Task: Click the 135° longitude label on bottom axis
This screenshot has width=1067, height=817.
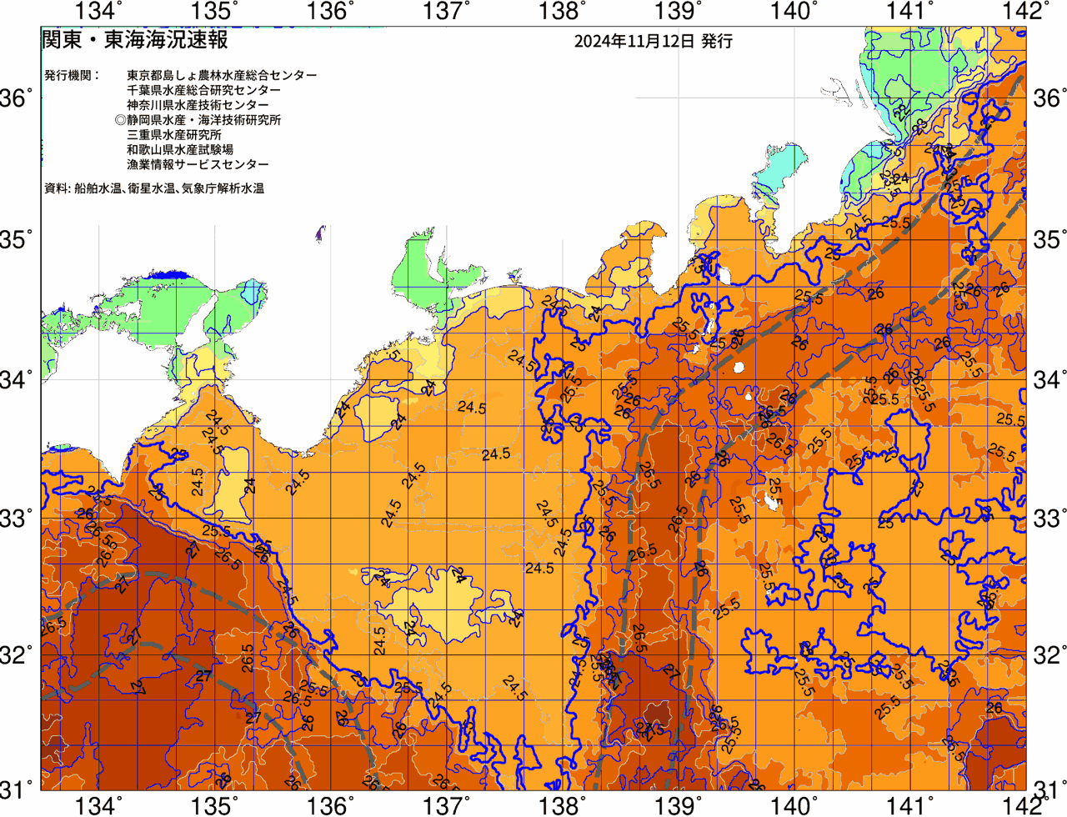Action: coord(215,806)
